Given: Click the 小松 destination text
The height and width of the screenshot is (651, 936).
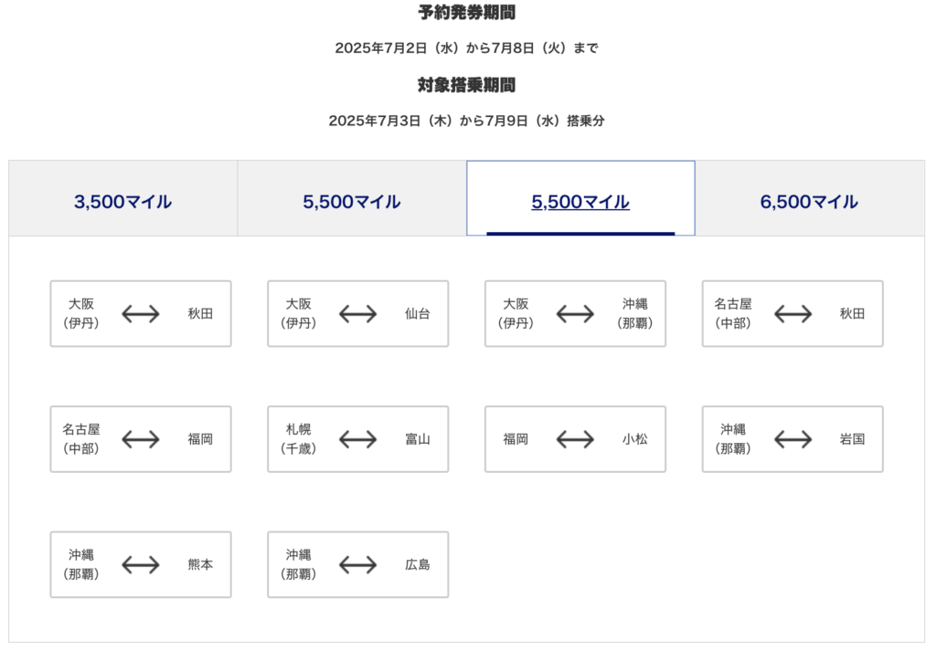Looking at the screenshot, I should [635, 439].
